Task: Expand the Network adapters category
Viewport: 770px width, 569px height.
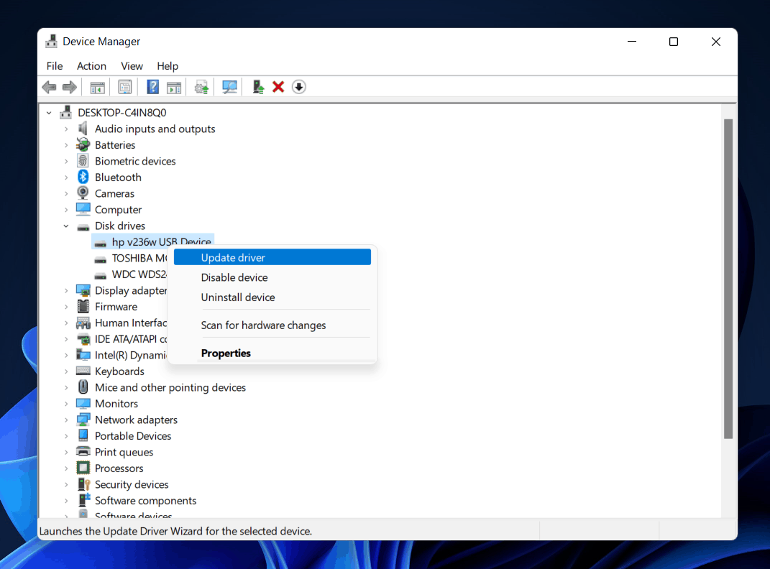Action: tap(66, 420)
